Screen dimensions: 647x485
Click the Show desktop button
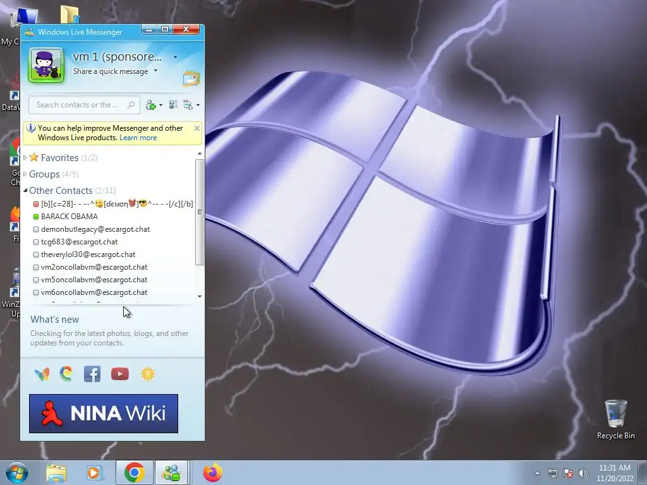pyautogui.click(x=643, y=472)
